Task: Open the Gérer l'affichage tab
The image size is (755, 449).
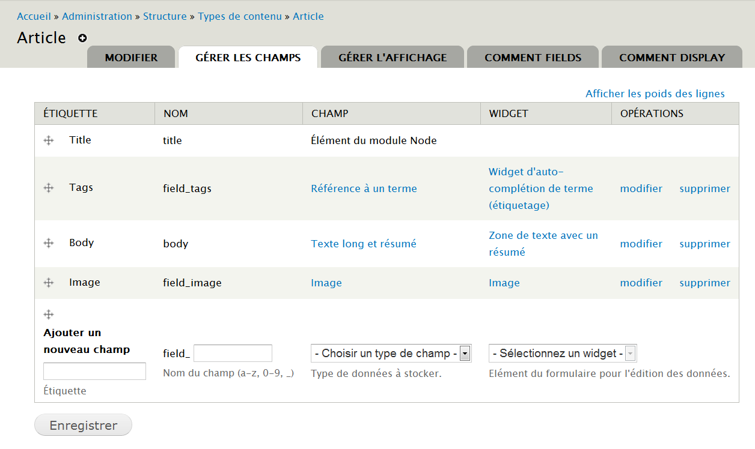Action: pos(393,58)
